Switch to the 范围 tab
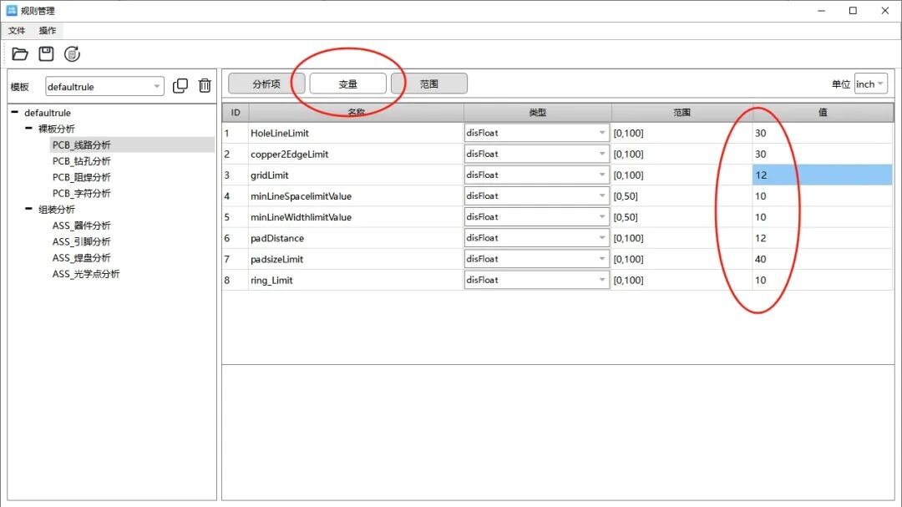 click(429, 84)
